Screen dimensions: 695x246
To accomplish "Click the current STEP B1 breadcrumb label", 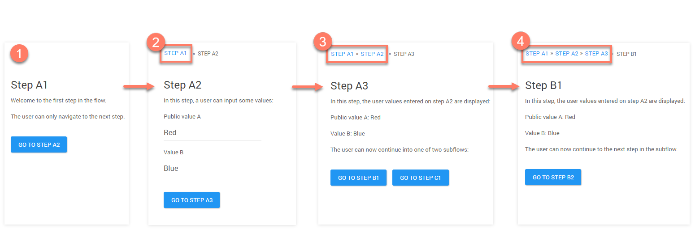I will pyautogui.click(x=626, y=54).
